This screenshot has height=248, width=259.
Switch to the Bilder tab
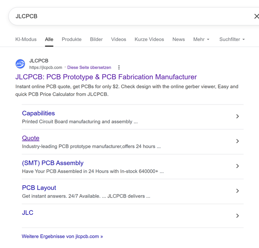pyautogui.click(x=96, y=39)
